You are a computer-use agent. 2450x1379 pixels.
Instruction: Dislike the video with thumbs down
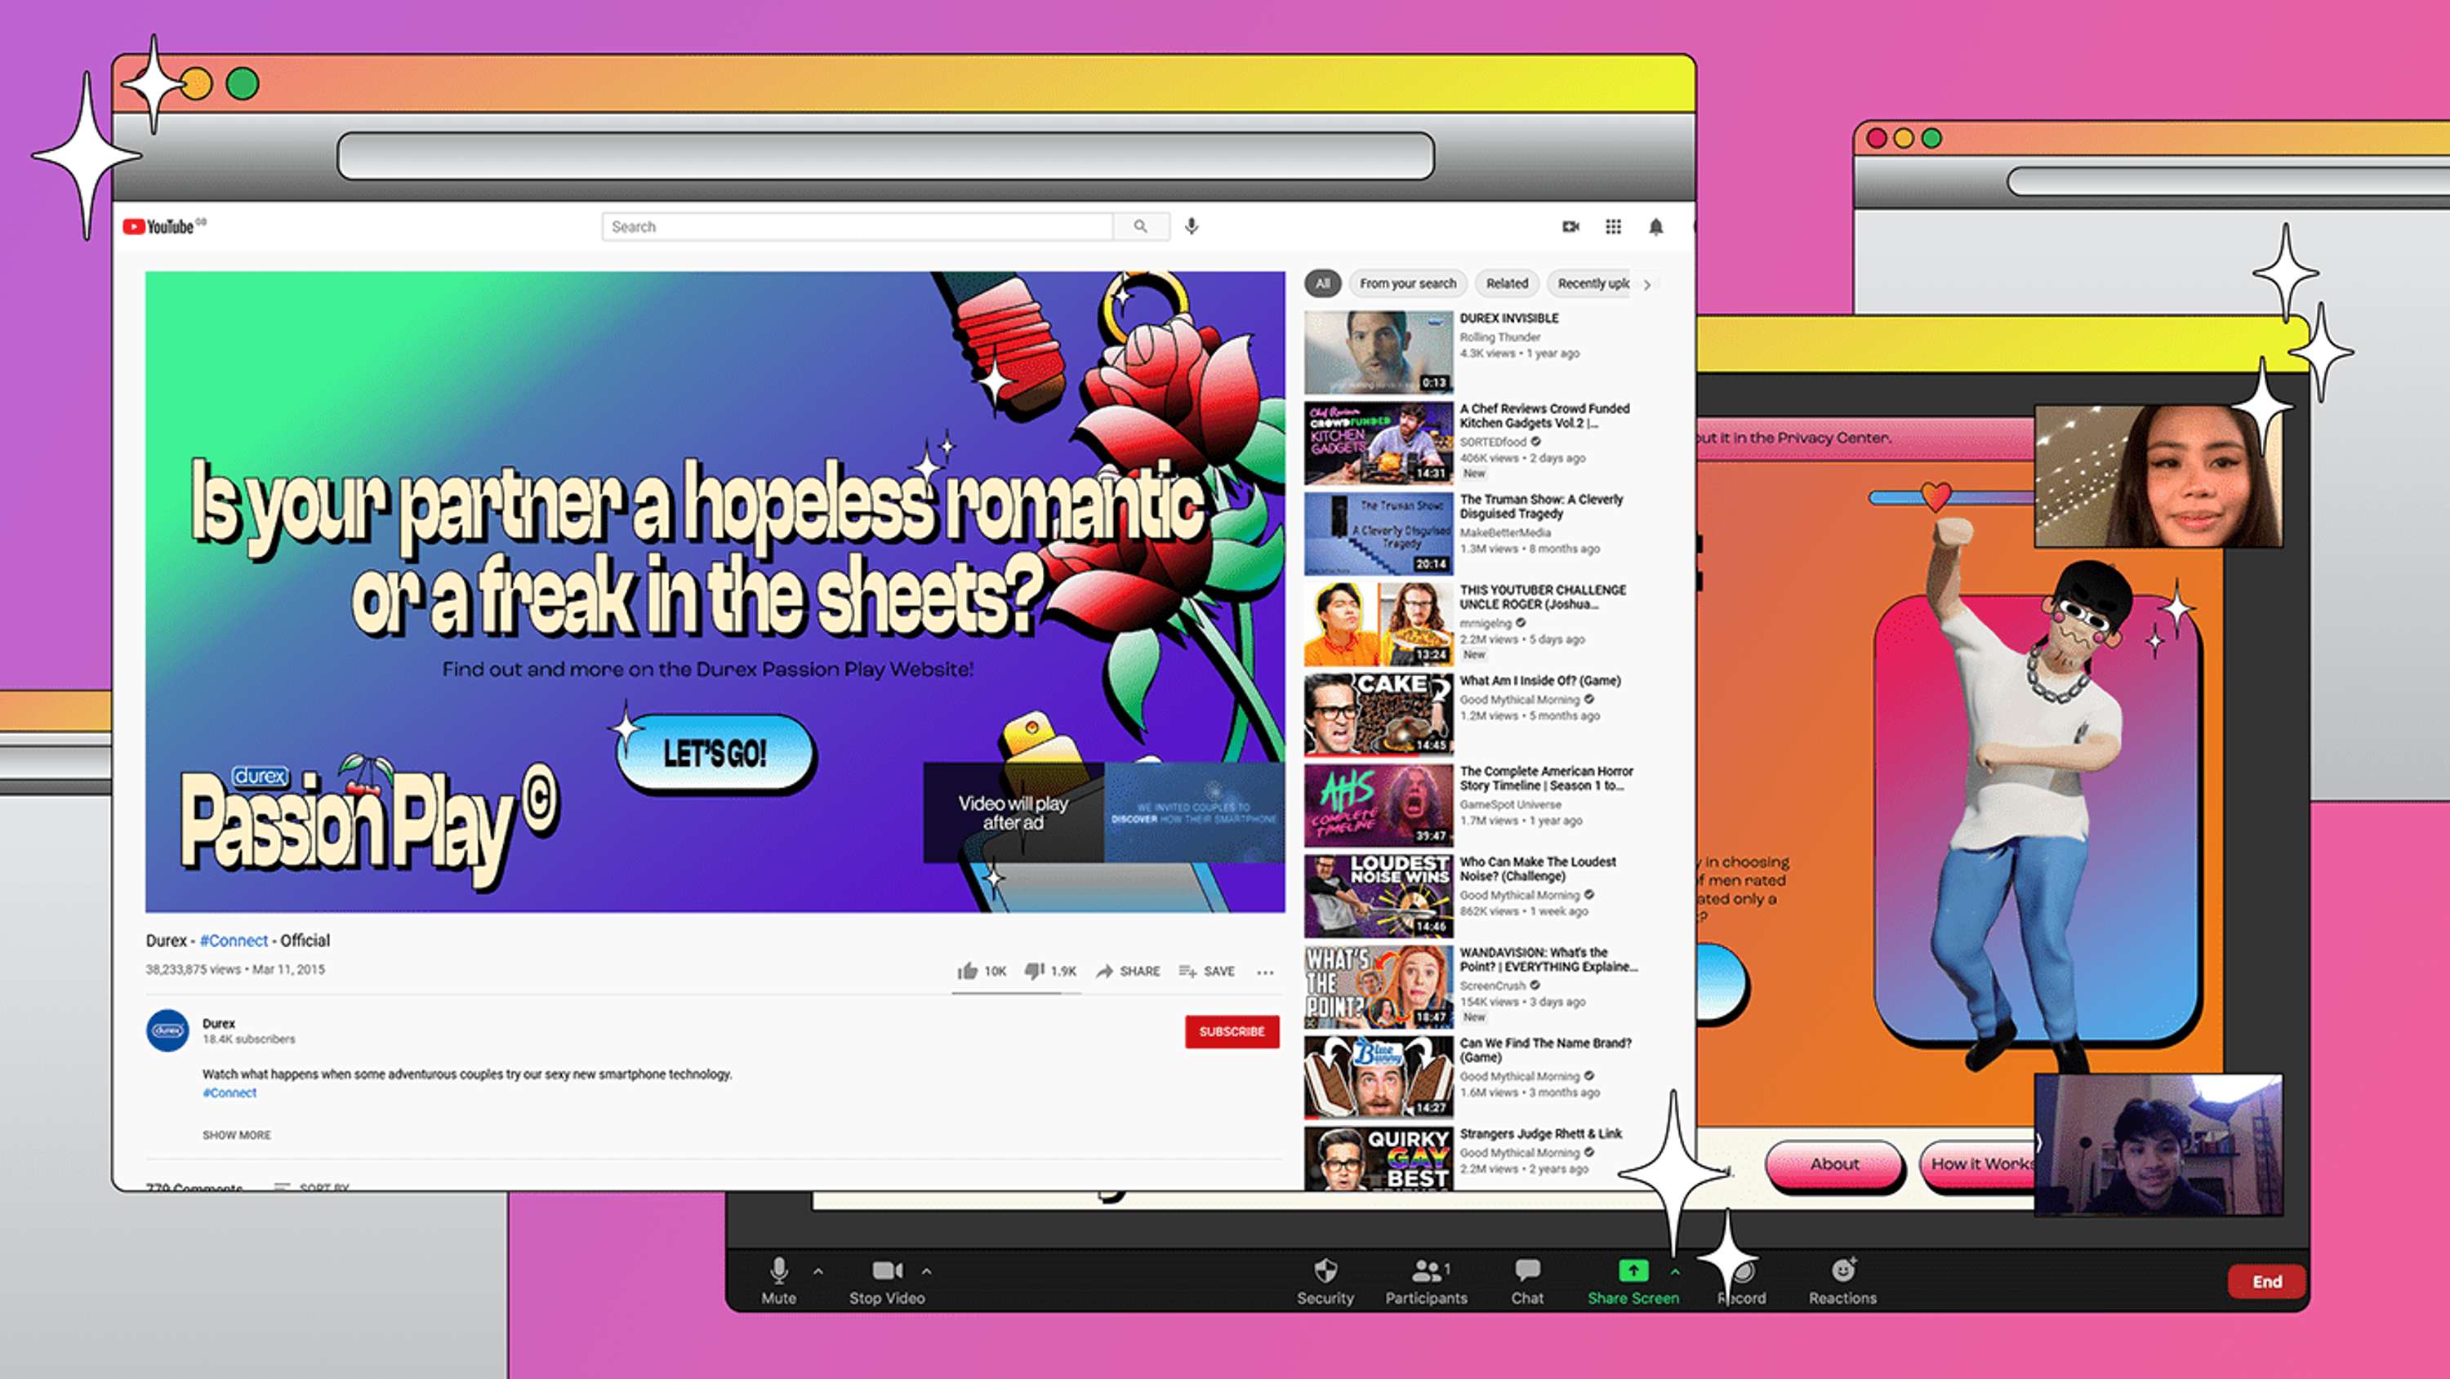1049,971
